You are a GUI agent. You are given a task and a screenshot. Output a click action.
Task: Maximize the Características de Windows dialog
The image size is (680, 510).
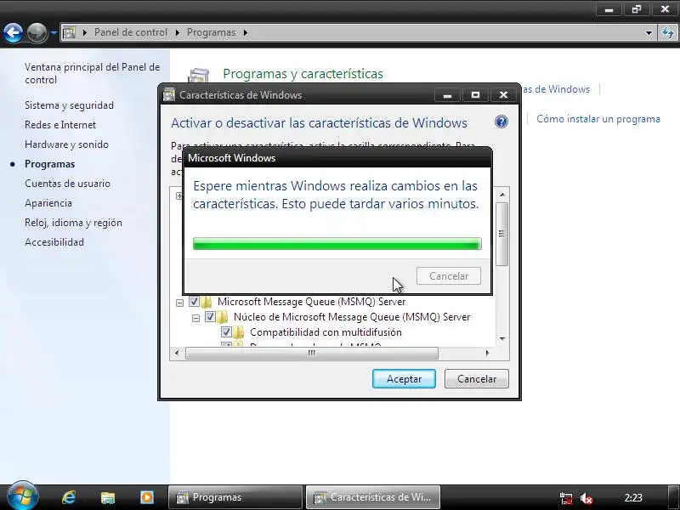pyautogui.click(x=475, y=95)
